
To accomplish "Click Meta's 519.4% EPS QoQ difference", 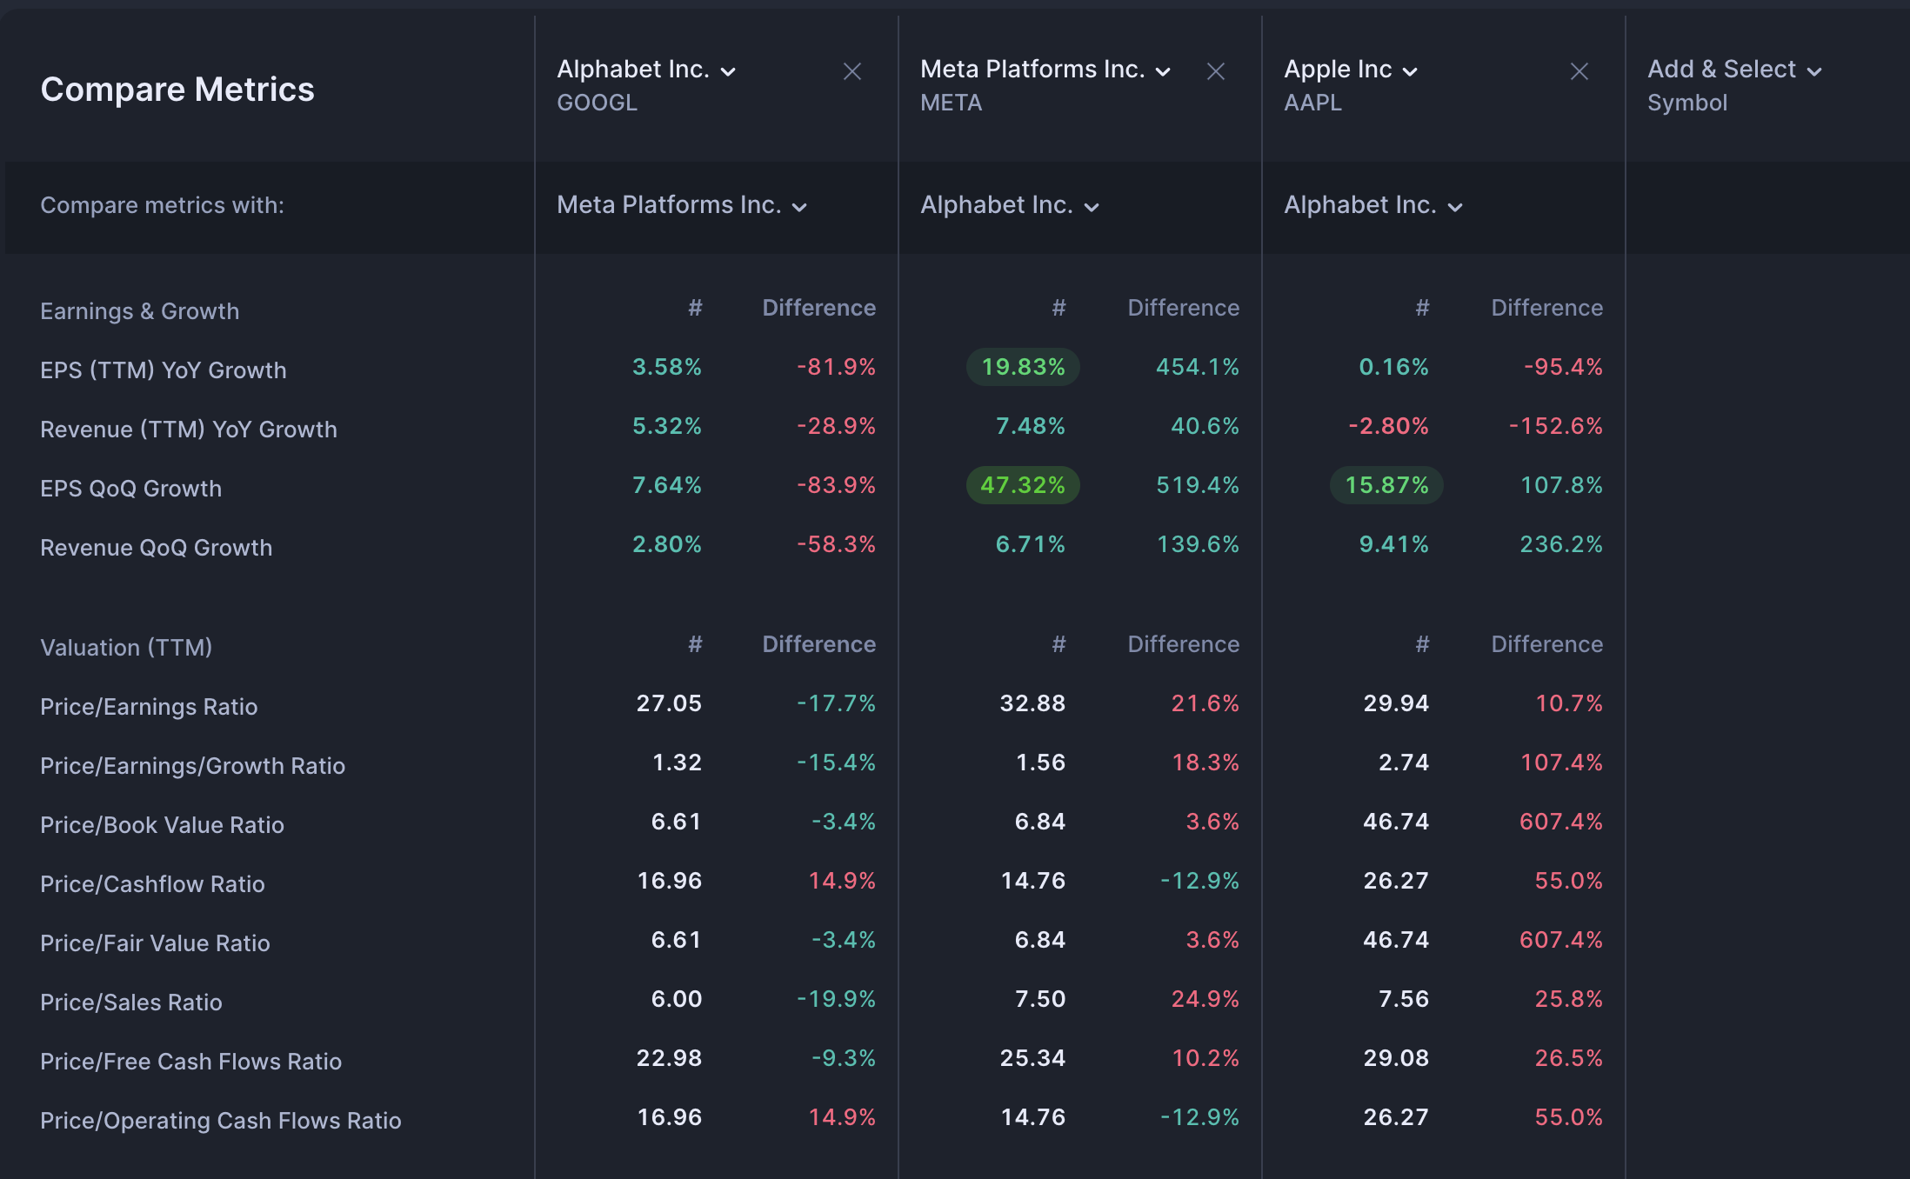I will 1198,485.
